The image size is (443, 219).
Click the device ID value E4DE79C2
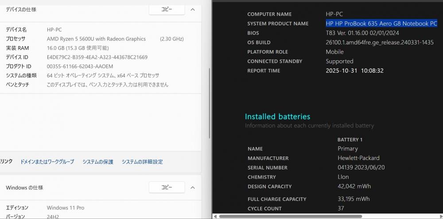[x=97, y=57]
